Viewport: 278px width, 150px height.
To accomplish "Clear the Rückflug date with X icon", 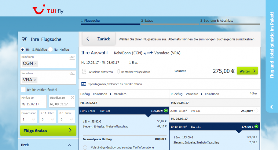I will click(x=72, y=98).
